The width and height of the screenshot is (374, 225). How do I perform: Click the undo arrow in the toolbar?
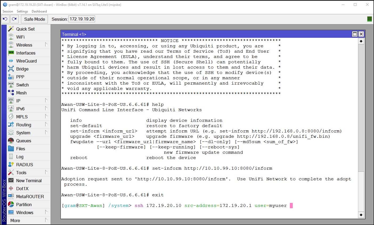tap(5, 19)
